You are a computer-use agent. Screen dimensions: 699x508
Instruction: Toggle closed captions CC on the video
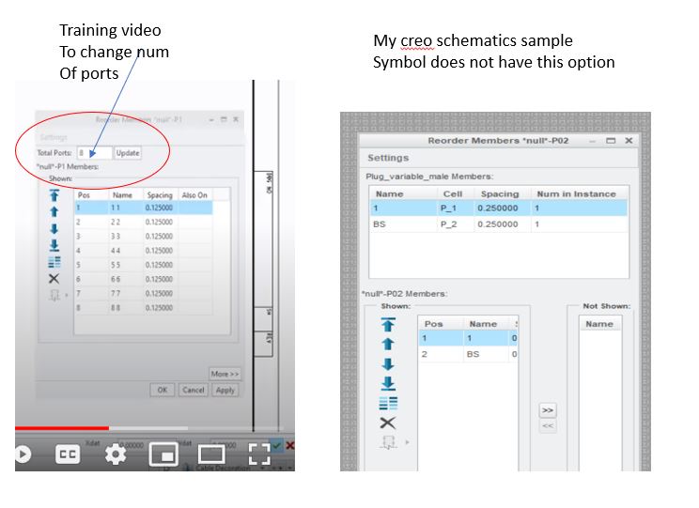68,454
